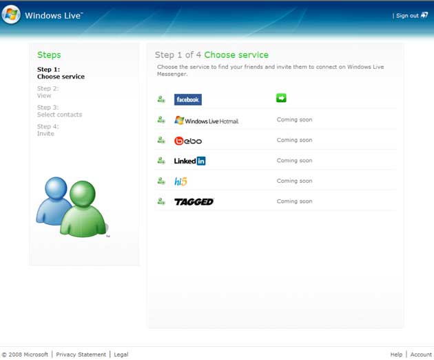Click Coming soon text beside Bebo

pyautogui.click(x=295, y=140)
